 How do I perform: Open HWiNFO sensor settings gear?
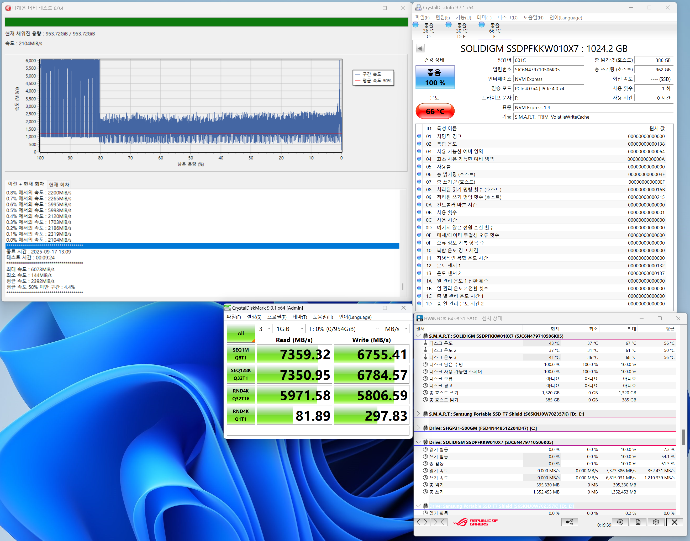(x=656, y=522)
